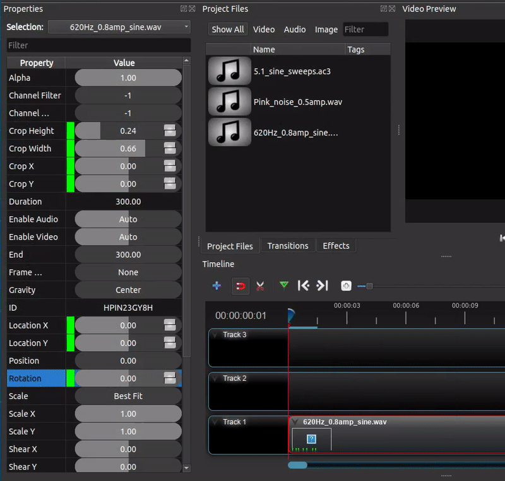Click the blue playhead marker on ruler

pos(290,315)
